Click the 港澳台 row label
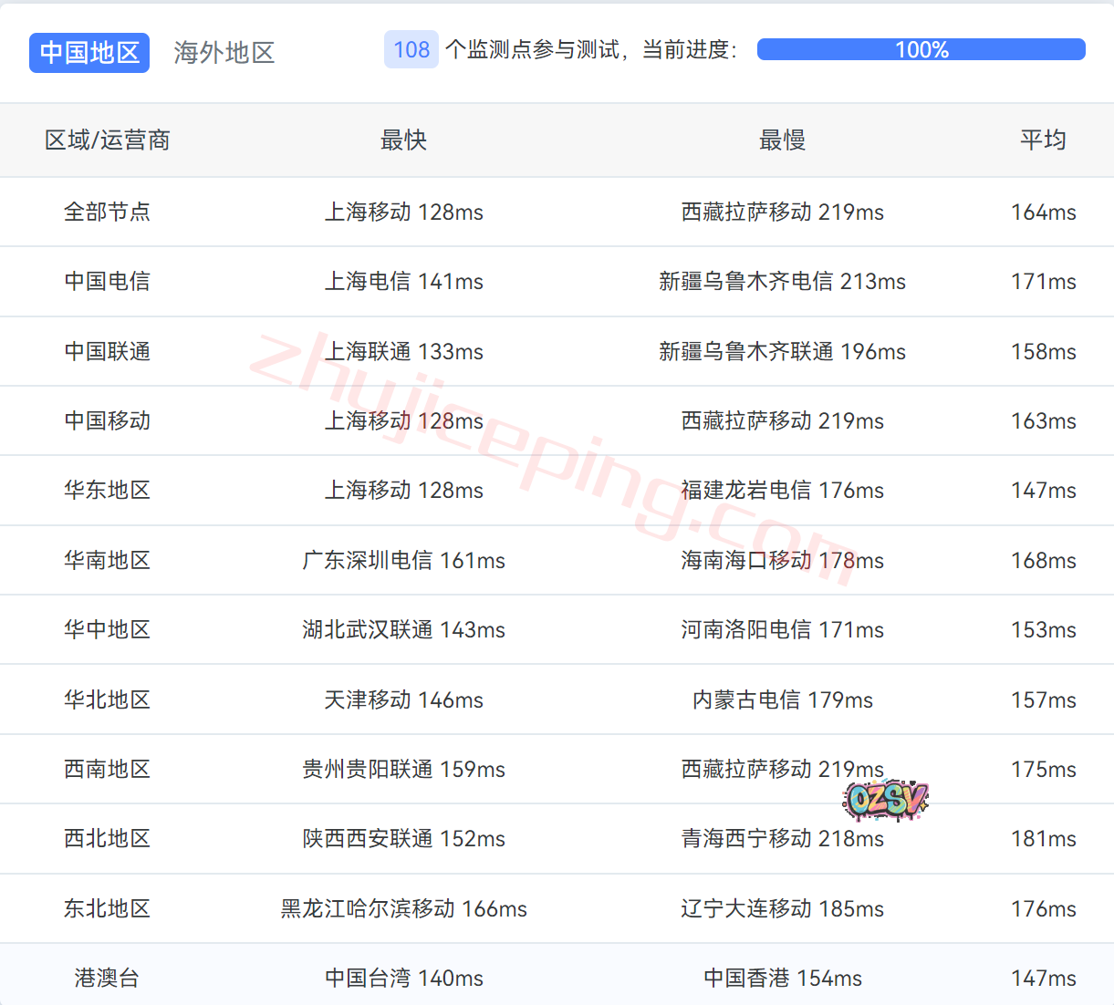Viewport: 1114px width, 1005px height. pos(107,978)
